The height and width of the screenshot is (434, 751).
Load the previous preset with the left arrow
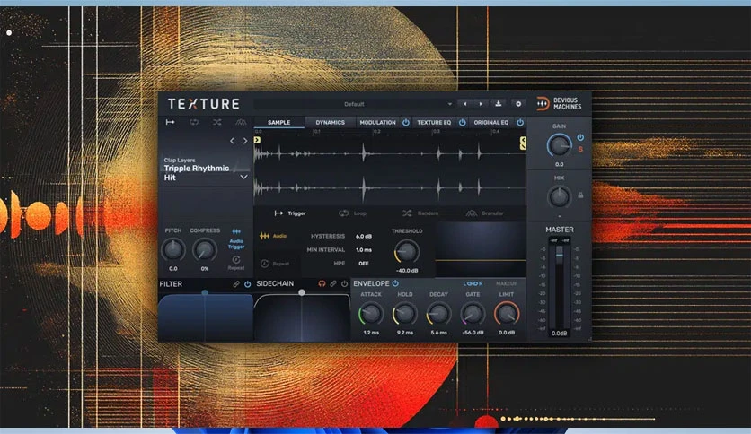click(x=464, y=104)
